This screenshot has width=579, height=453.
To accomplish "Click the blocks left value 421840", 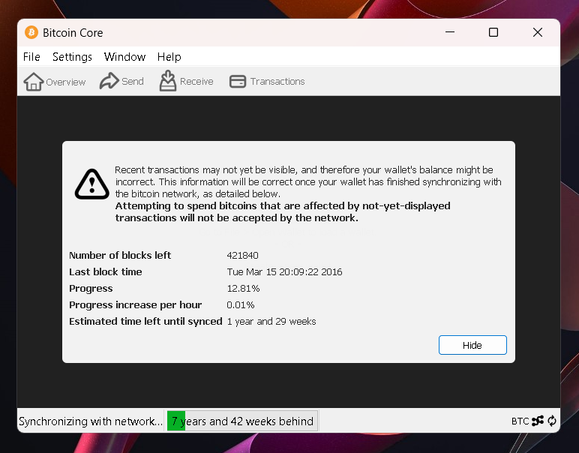I will coord(242,256).
